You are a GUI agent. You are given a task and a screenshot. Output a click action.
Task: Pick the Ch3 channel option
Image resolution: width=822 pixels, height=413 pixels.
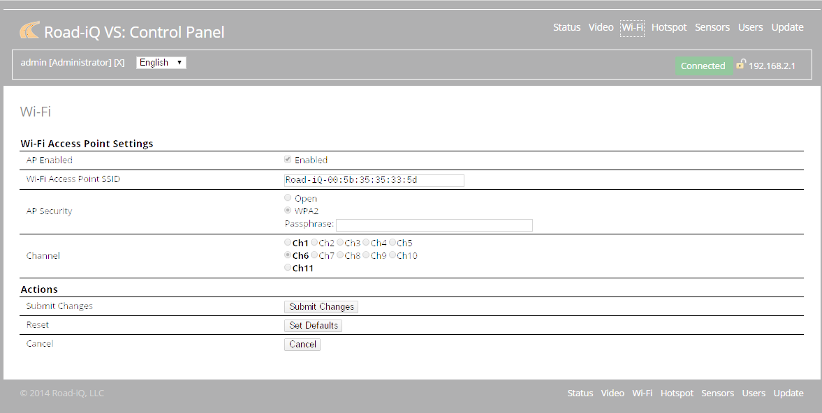(x=340, y=242)
